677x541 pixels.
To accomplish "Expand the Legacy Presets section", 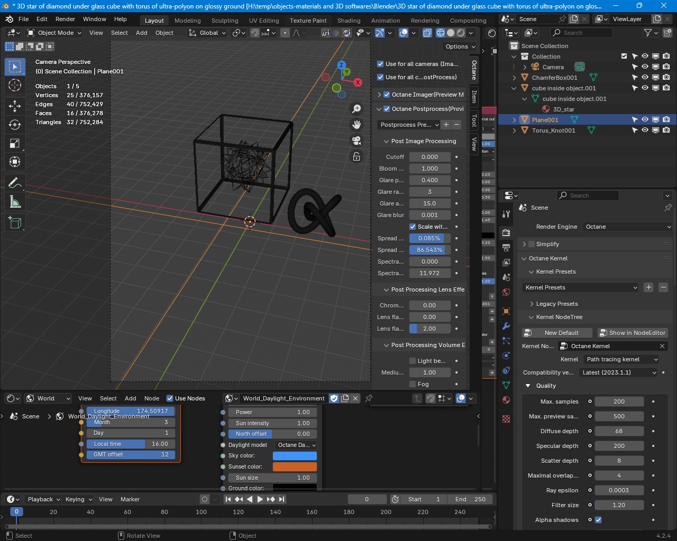I will point(532,304).
